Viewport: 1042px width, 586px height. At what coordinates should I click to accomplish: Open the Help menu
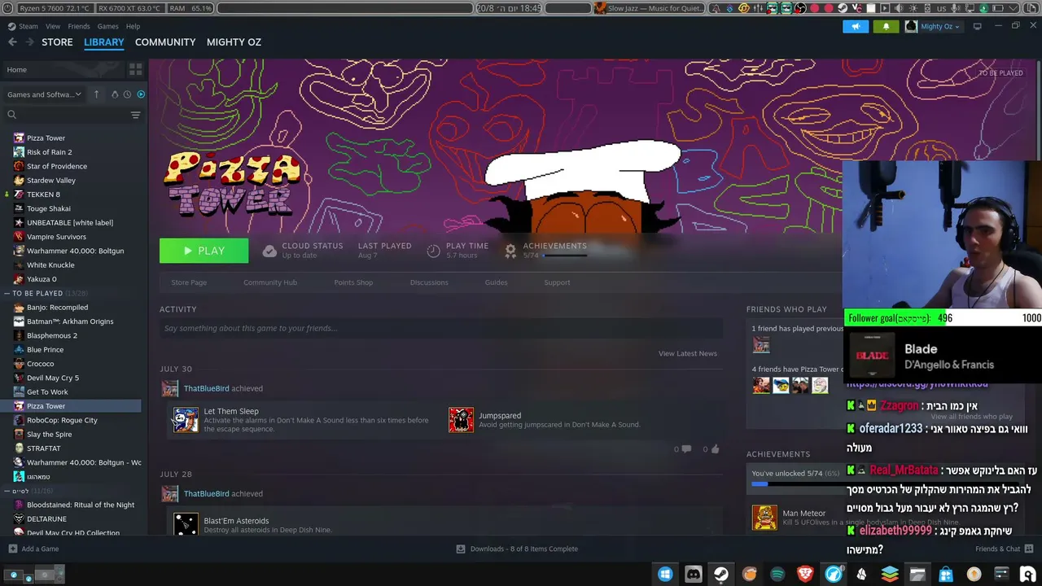pos(134,26)
